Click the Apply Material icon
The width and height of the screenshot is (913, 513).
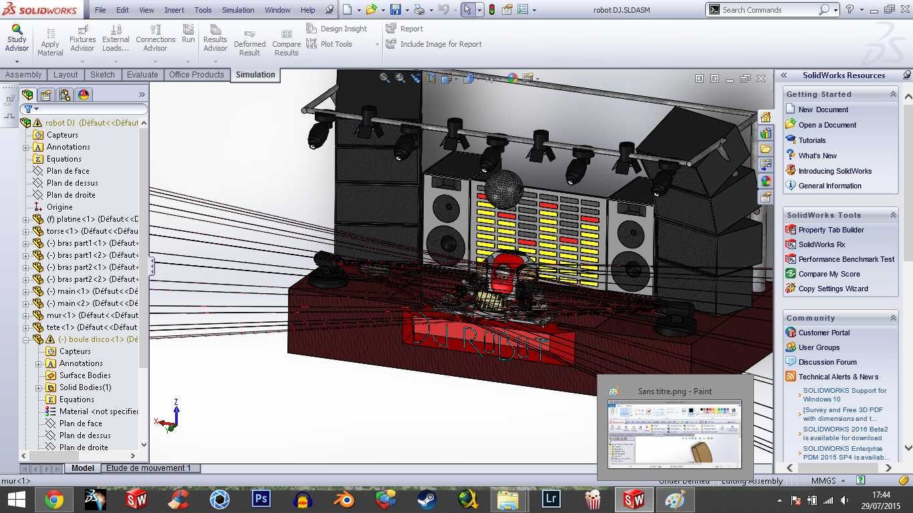(x=50, y=33)
